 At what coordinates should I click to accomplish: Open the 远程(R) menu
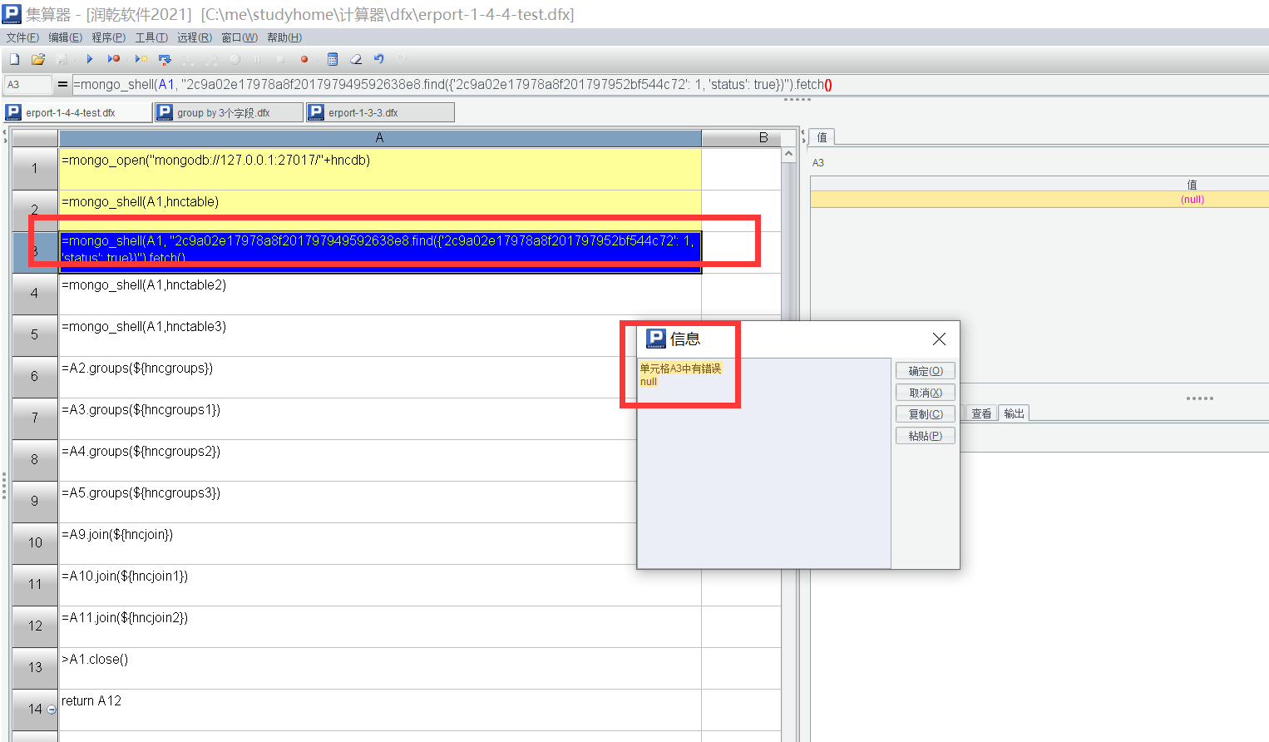click(x=195, y=37)
